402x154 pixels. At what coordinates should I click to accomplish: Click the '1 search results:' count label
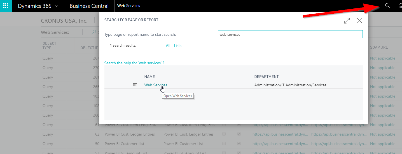[x=123, y=45]
